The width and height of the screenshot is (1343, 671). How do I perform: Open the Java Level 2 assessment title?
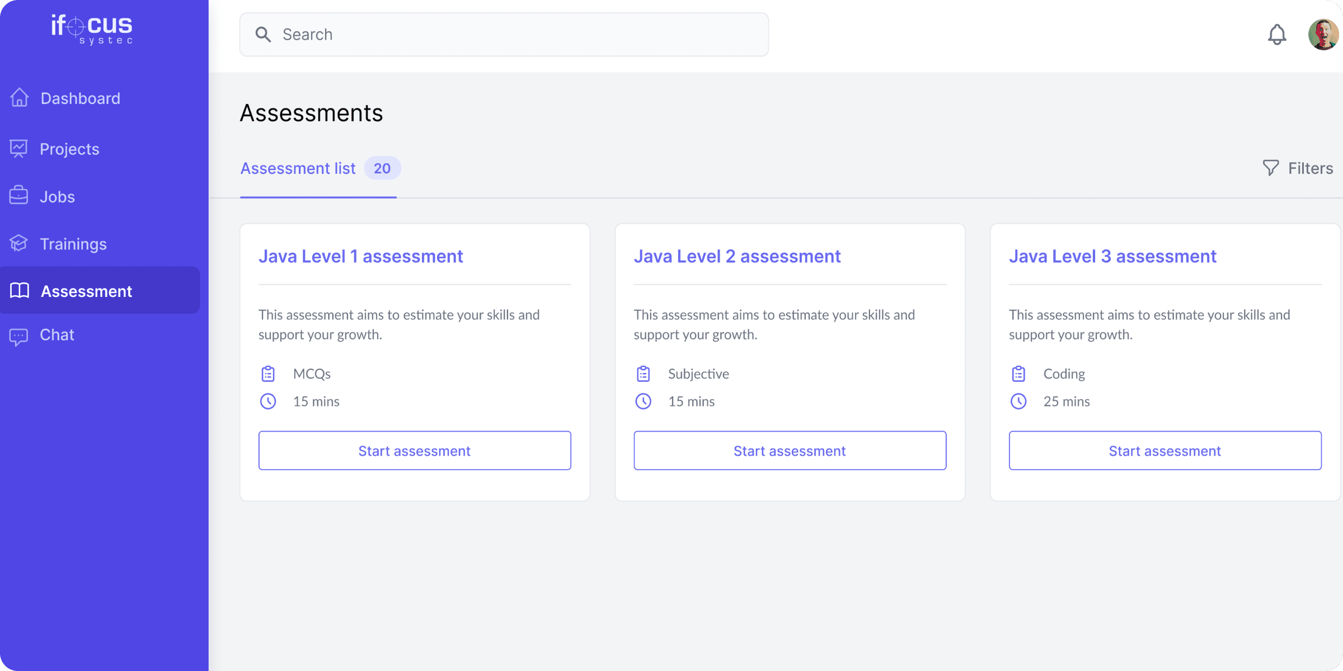[737, 256]
